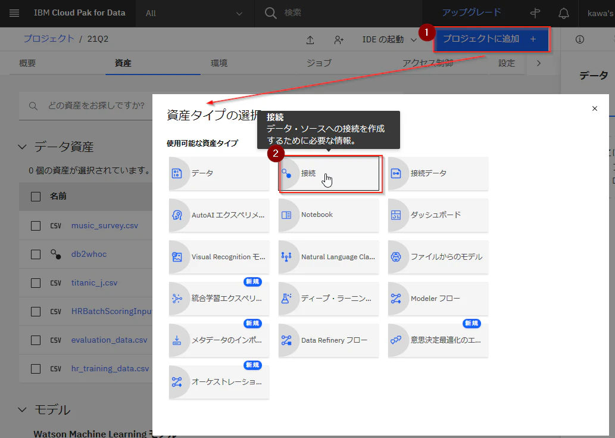Screen dimensions: 615x438
Task: Select the AutoAI エクスペリメント tile
Action: (x=219, y=215)
